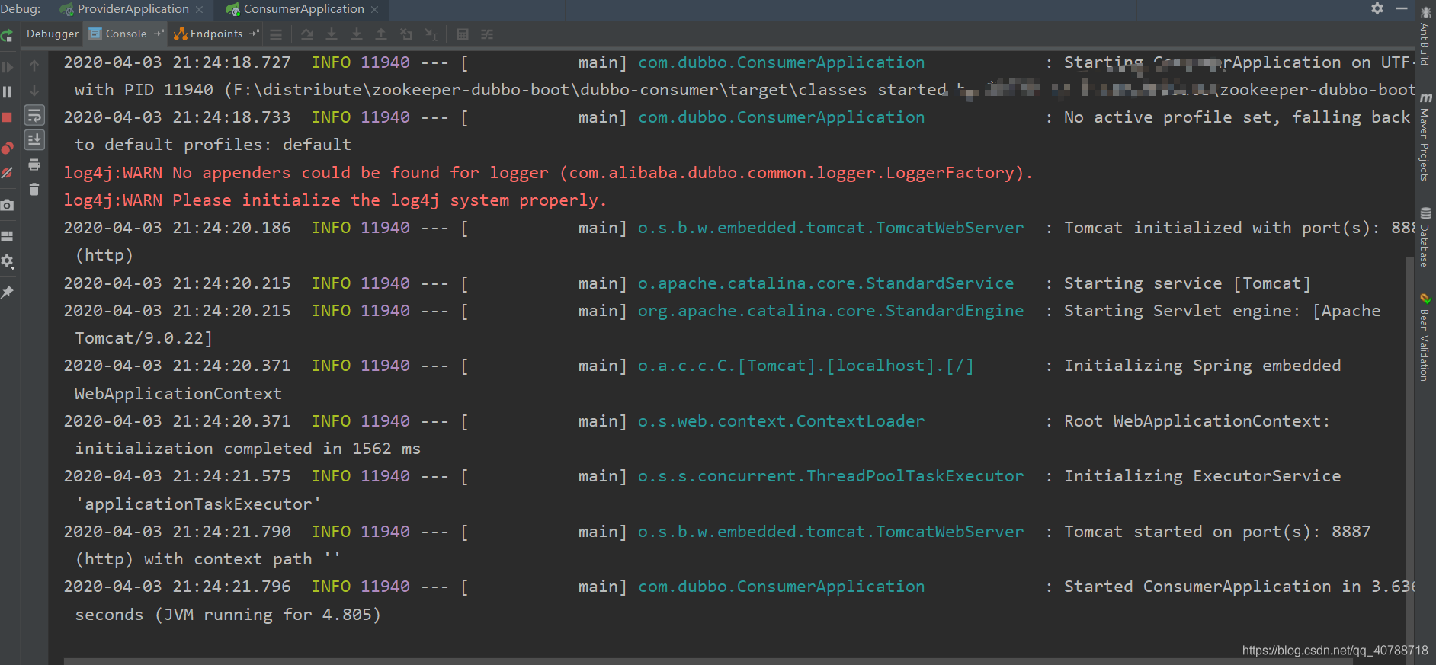The image size is (1436, 665).
Task: Step into the method call
Action: tap(332, 34)
